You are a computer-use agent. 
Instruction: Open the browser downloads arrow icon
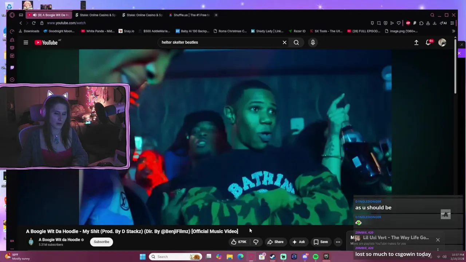(435, 23)
